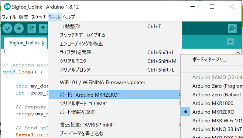This screenshot has height=138, width=243.
Task: Click the Verify checkmark toolbar icon
Action: (7, 28)
